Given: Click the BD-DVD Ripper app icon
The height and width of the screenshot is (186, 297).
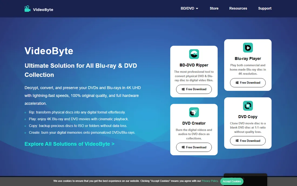Looking at the screenshot, I should (194, 54).
